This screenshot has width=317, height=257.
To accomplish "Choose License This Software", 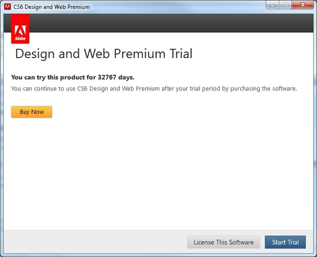I will click(x=223, y=242).
